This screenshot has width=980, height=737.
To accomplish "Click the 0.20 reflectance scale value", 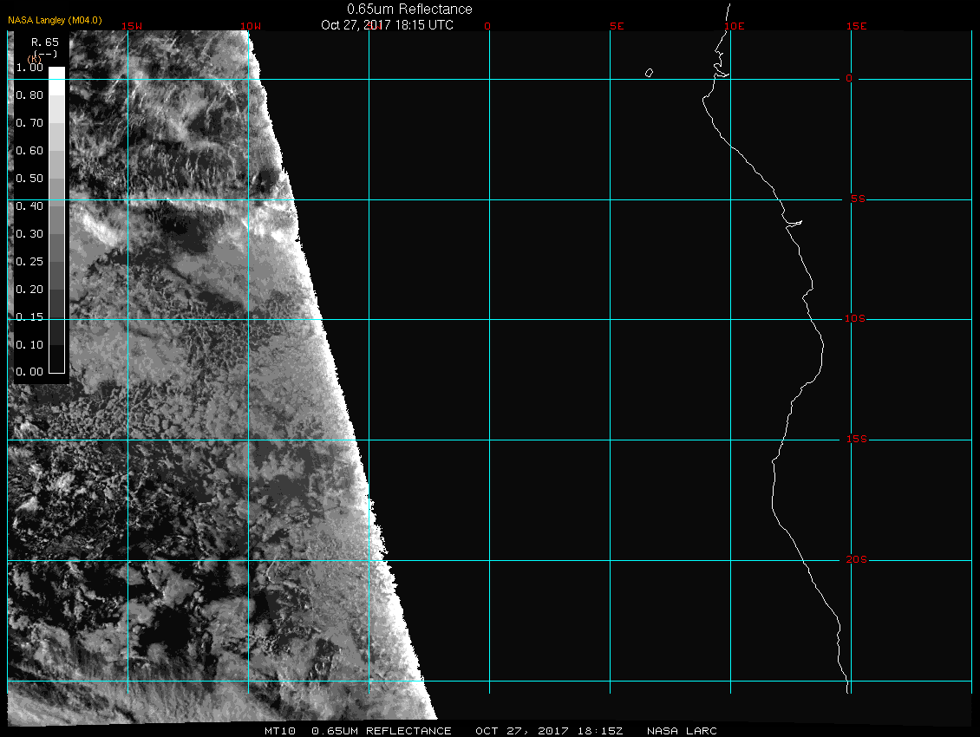I will pos(29,290).
